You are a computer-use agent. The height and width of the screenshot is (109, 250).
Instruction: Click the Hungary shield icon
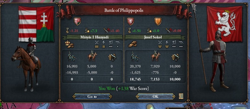coord(77,21)
